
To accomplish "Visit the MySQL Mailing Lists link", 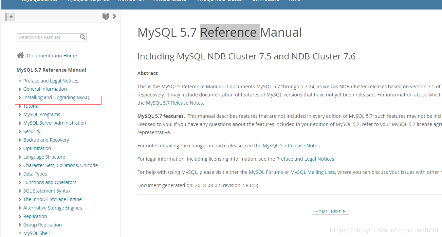I will pos(313,172).
